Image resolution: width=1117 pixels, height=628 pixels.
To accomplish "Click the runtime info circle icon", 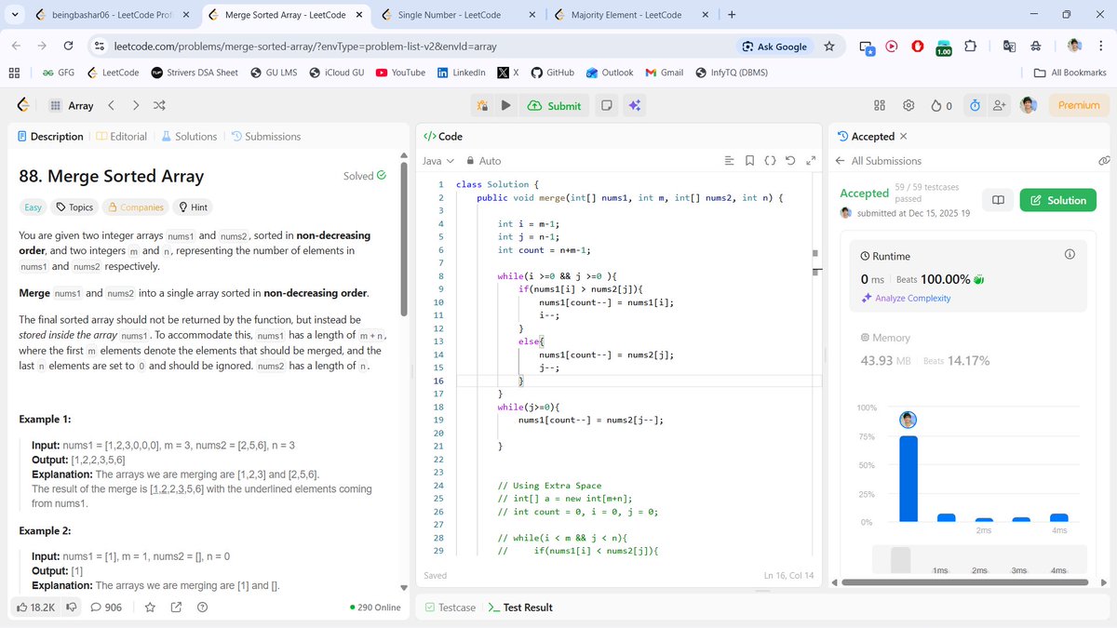I will click(x=1070, y=255).
